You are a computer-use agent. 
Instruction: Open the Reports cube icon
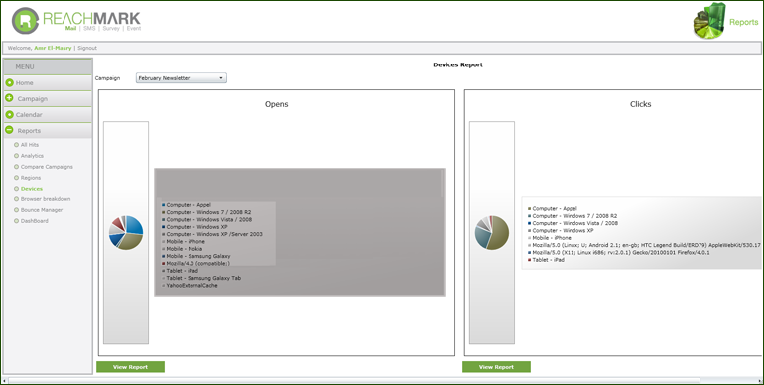(709, 21)
